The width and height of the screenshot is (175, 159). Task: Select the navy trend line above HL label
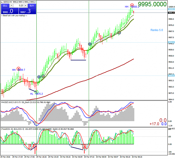click(x=33, y=90)
